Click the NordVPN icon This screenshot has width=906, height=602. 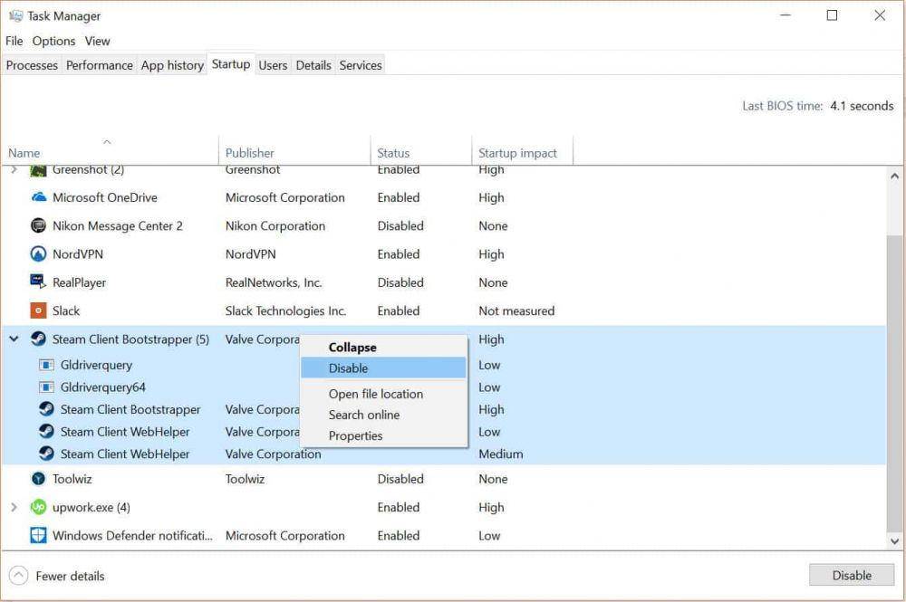(38, 254)
